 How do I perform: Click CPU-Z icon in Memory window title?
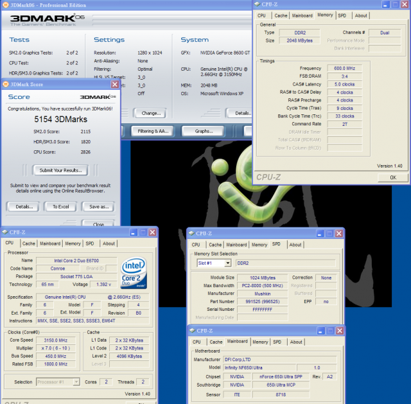click(257, 4)
